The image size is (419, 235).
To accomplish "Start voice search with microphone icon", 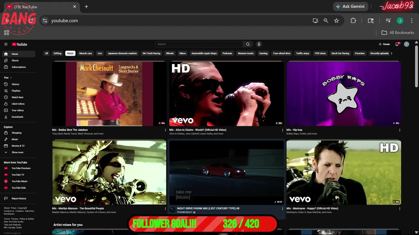I will (x=259, y=44).
